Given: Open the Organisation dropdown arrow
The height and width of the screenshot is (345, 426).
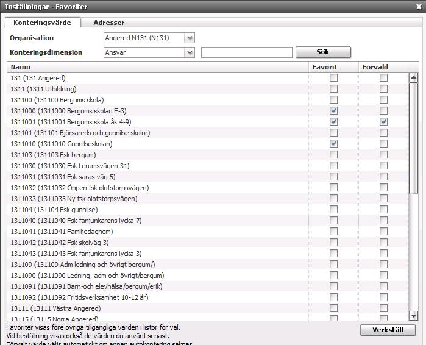Looking at the screenshot, I should (x=190, y=38).
